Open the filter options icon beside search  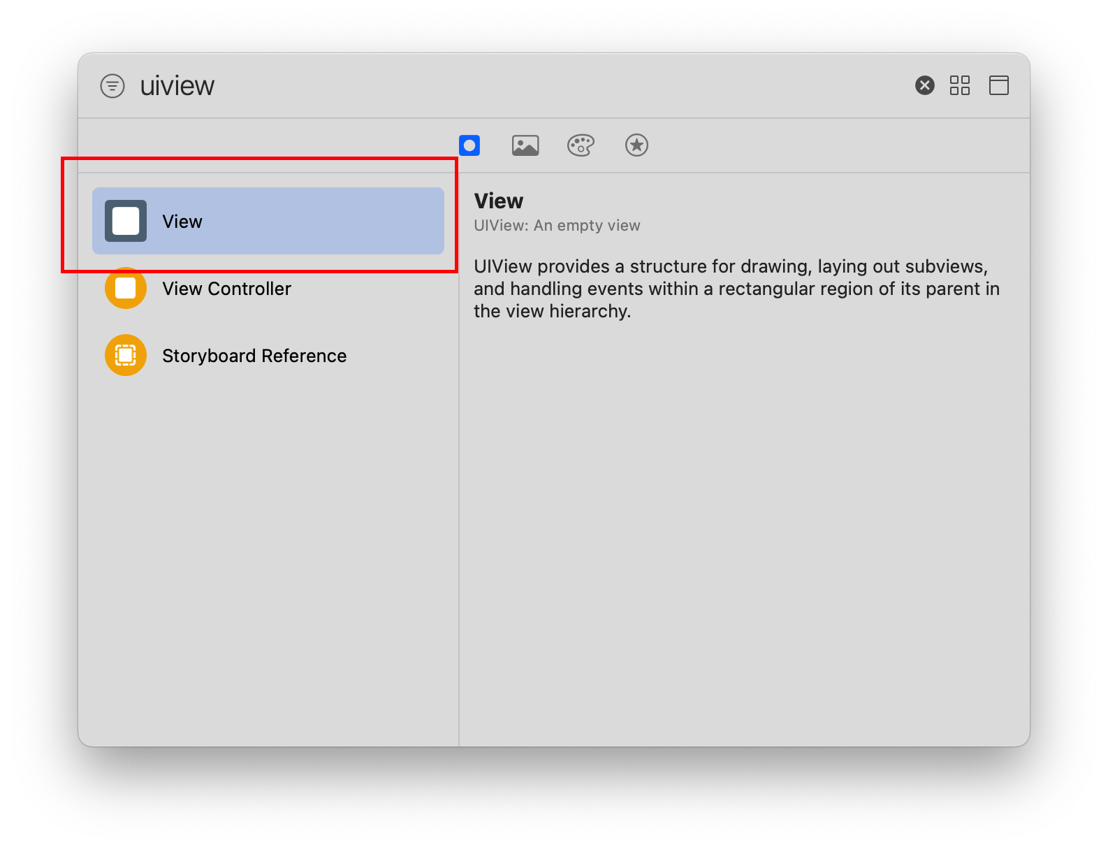[x=112, y=86]
